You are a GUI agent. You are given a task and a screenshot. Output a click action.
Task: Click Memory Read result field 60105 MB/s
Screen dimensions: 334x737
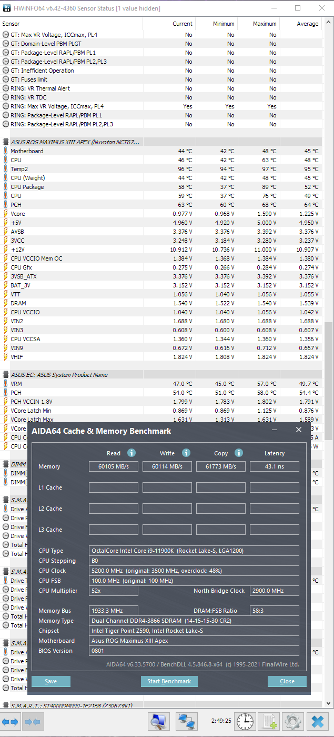[x=114, y=466]
